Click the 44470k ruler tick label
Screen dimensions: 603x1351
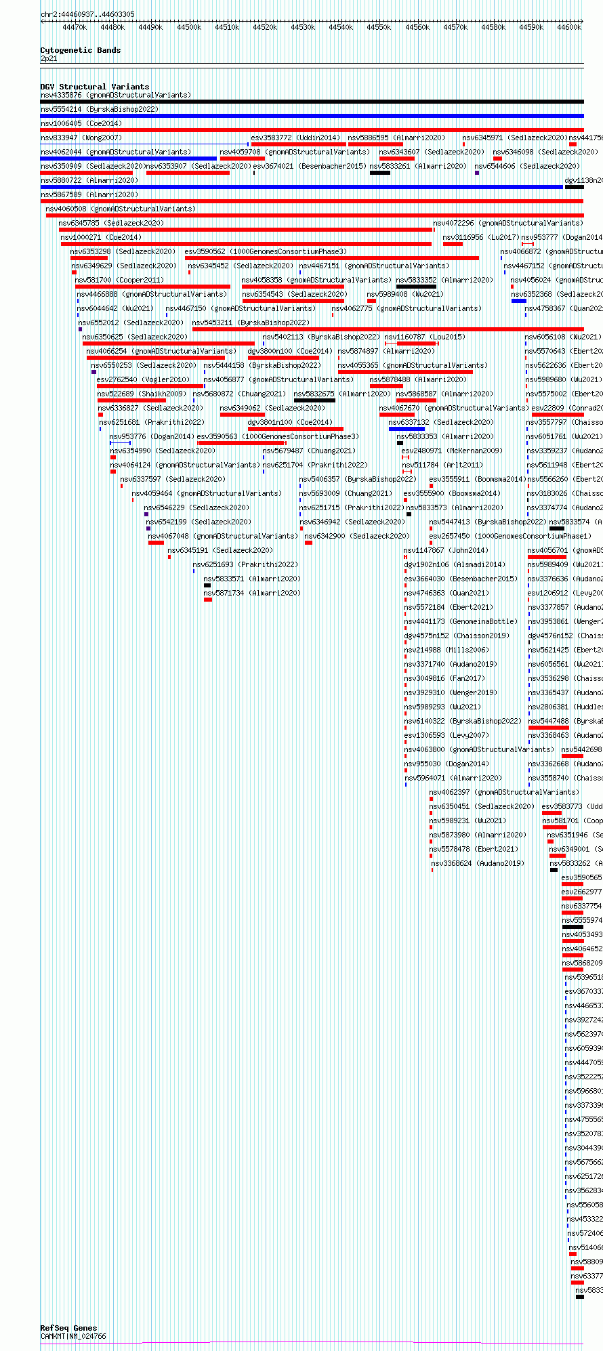point(75,27)
